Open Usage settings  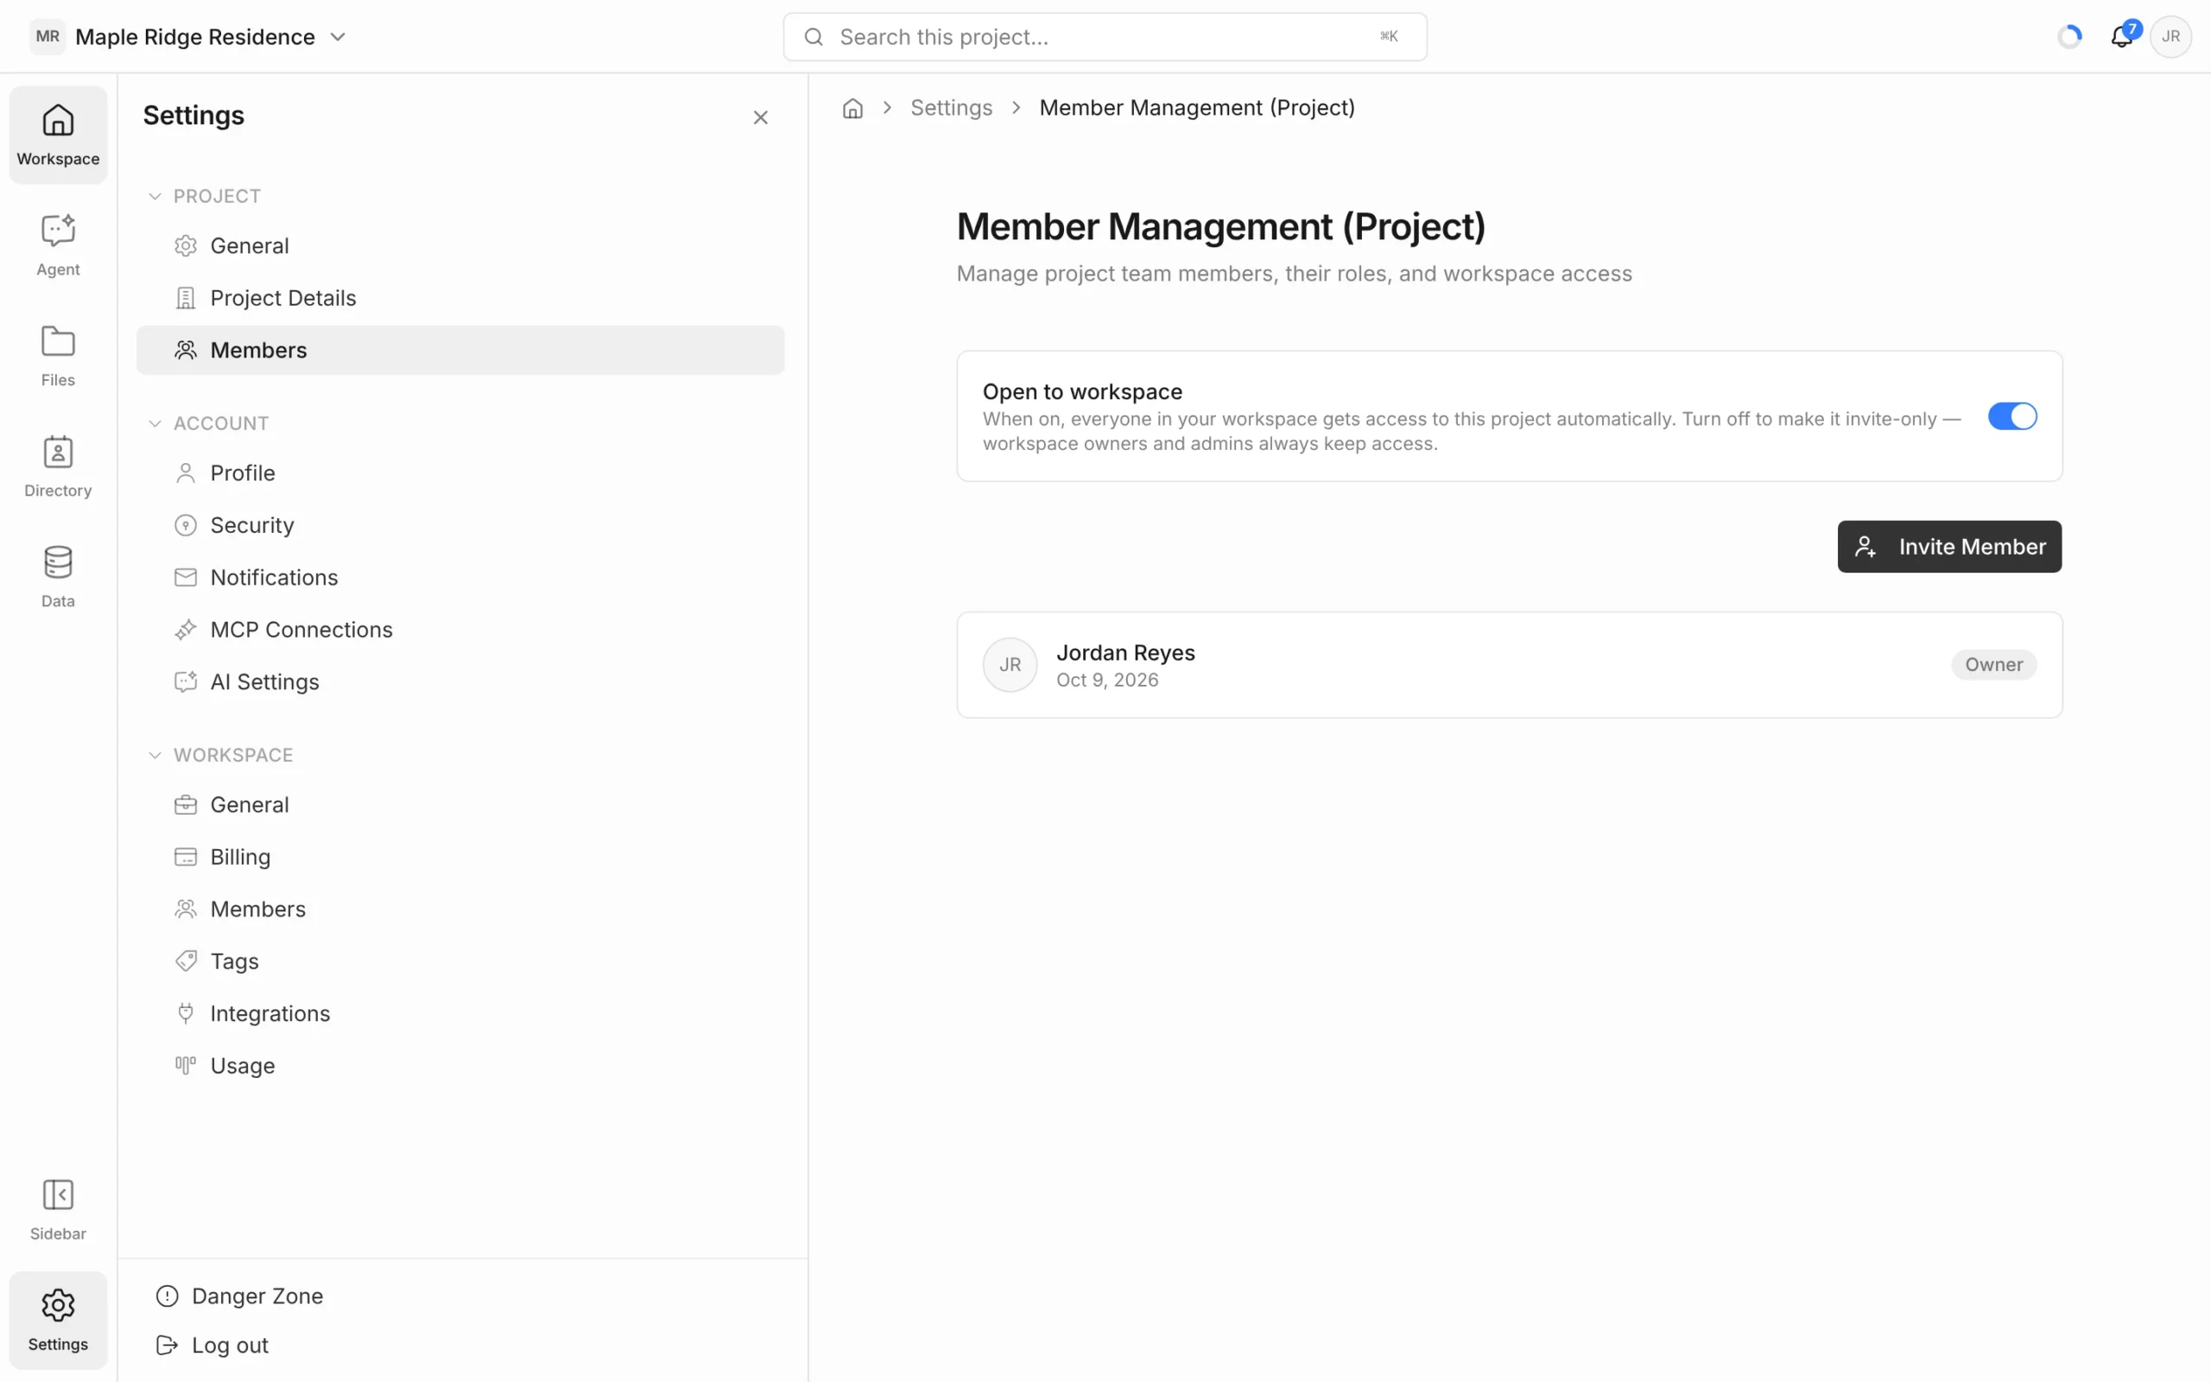tap(460, 1065)
